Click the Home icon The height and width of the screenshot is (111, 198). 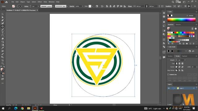[6, 2]
